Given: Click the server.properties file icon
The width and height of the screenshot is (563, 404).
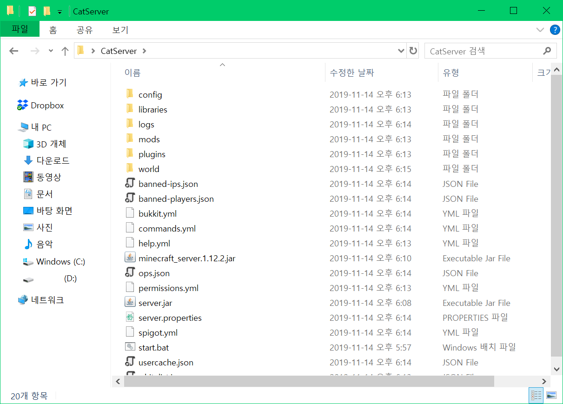Looking at the screenshot, I should point(130,318).
